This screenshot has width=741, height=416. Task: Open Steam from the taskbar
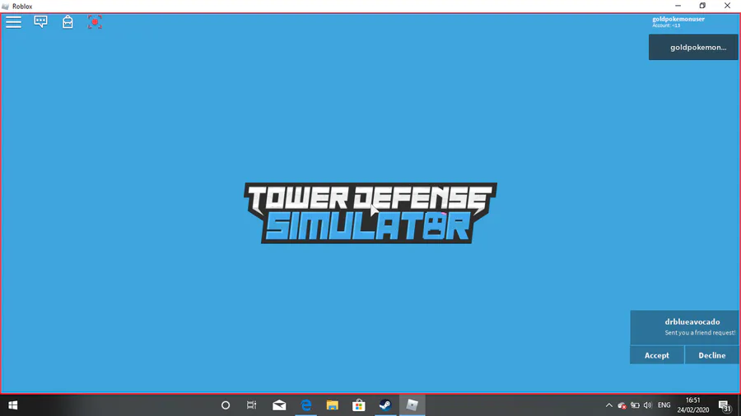[x=385, y=405]
